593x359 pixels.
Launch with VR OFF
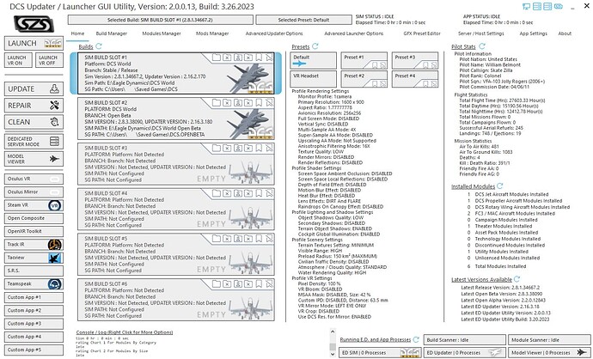[x=49, y=60]
